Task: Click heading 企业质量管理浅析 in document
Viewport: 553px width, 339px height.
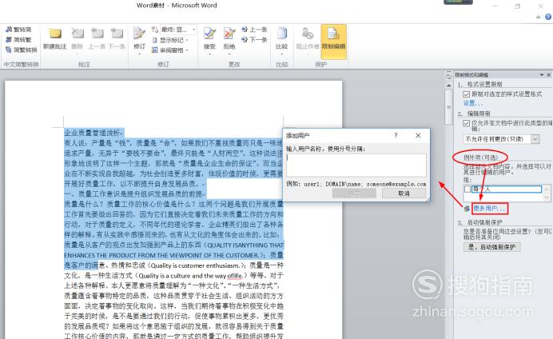Action: click(x=93, y=133)
